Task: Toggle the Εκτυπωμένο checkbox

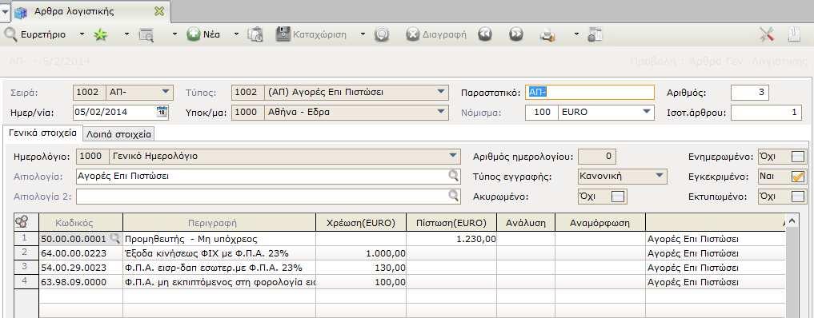Action: pos(797,197)
